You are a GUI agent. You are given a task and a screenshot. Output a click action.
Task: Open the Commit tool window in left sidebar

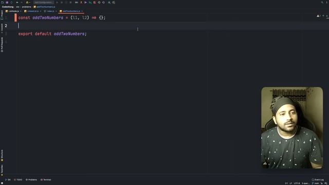pos(2,28)
